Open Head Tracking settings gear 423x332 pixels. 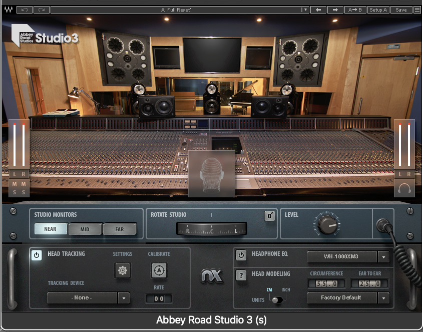click(x=123, y=270)
